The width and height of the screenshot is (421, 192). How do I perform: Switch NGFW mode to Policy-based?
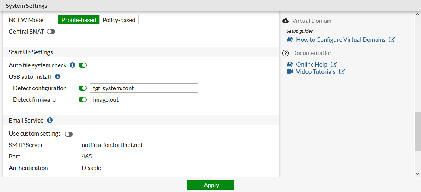coord(119,20)
